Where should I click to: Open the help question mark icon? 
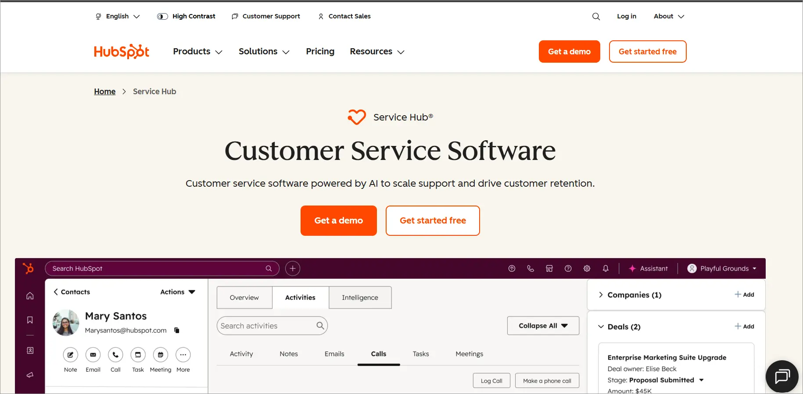(x=568, y=269)
